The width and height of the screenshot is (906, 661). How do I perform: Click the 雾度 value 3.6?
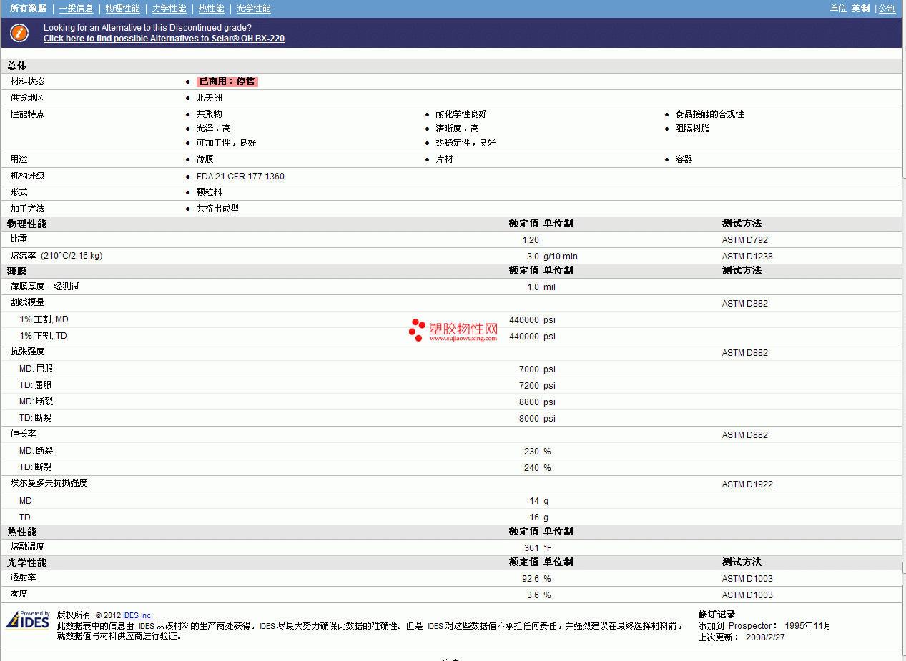[533, 595]
